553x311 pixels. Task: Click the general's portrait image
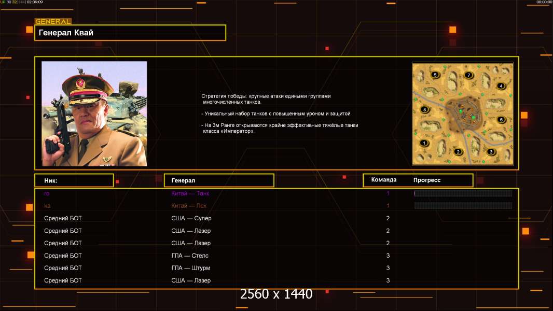(x=94, y=114)
